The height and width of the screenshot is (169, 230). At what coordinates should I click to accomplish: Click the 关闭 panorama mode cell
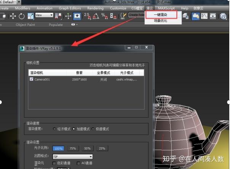pos(104,80)
